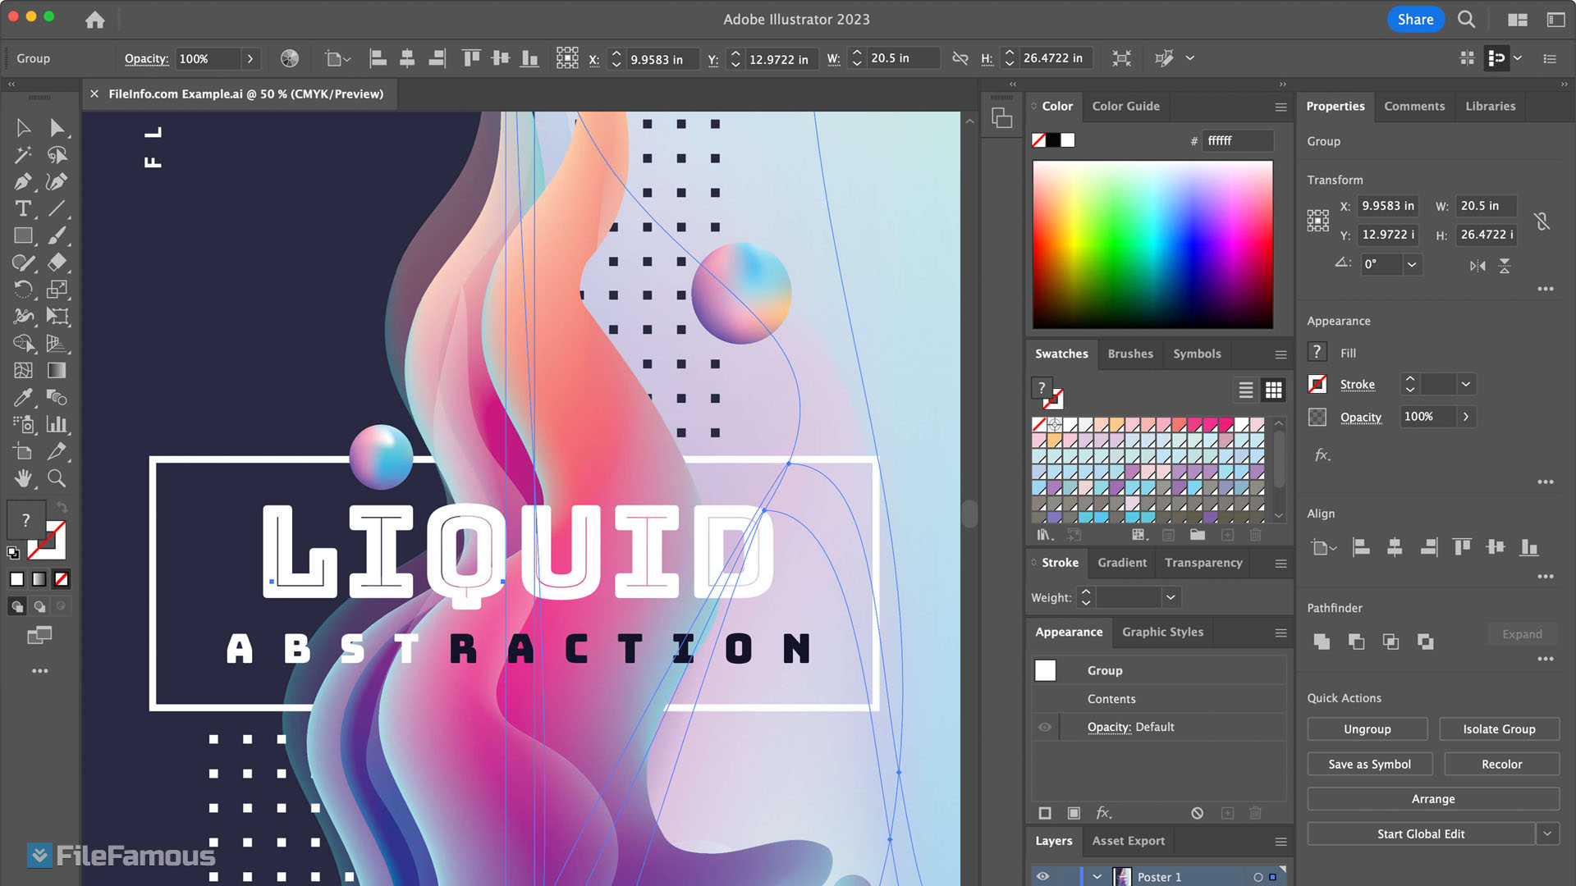Open the stroke weight dropdown in the Stroke panel
Viewport: 1576px width, 886px height.
(x=1171, y=597)
